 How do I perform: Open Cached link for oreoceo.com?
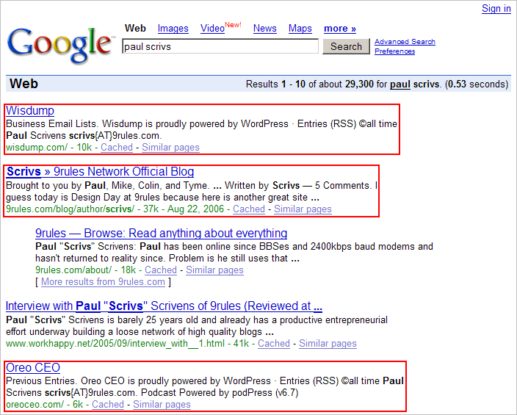(108, 405)
